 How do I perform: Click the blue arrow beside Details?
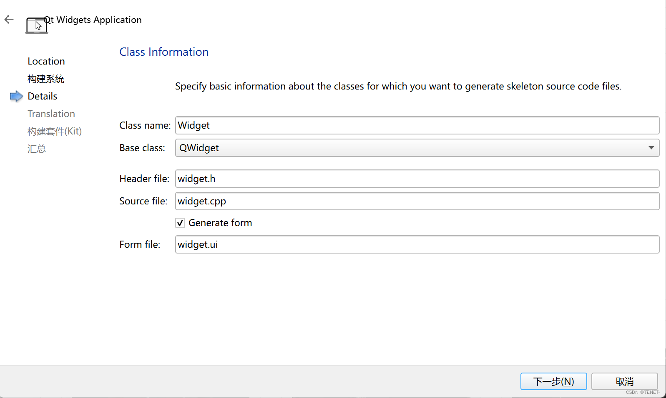(16, 96)
